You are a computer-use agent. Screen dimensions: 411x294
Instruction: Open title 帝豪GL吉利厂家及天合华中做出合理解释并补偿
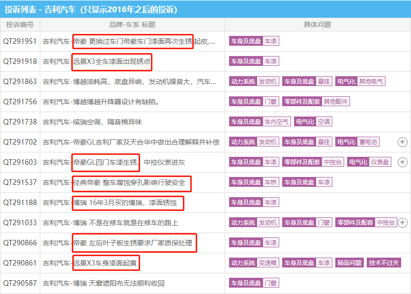click(147, 142)
